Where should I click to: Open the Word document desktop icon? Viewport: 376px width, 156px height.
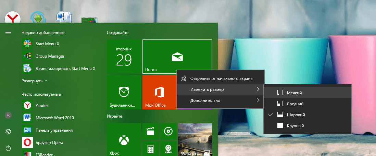pos(64,17)
